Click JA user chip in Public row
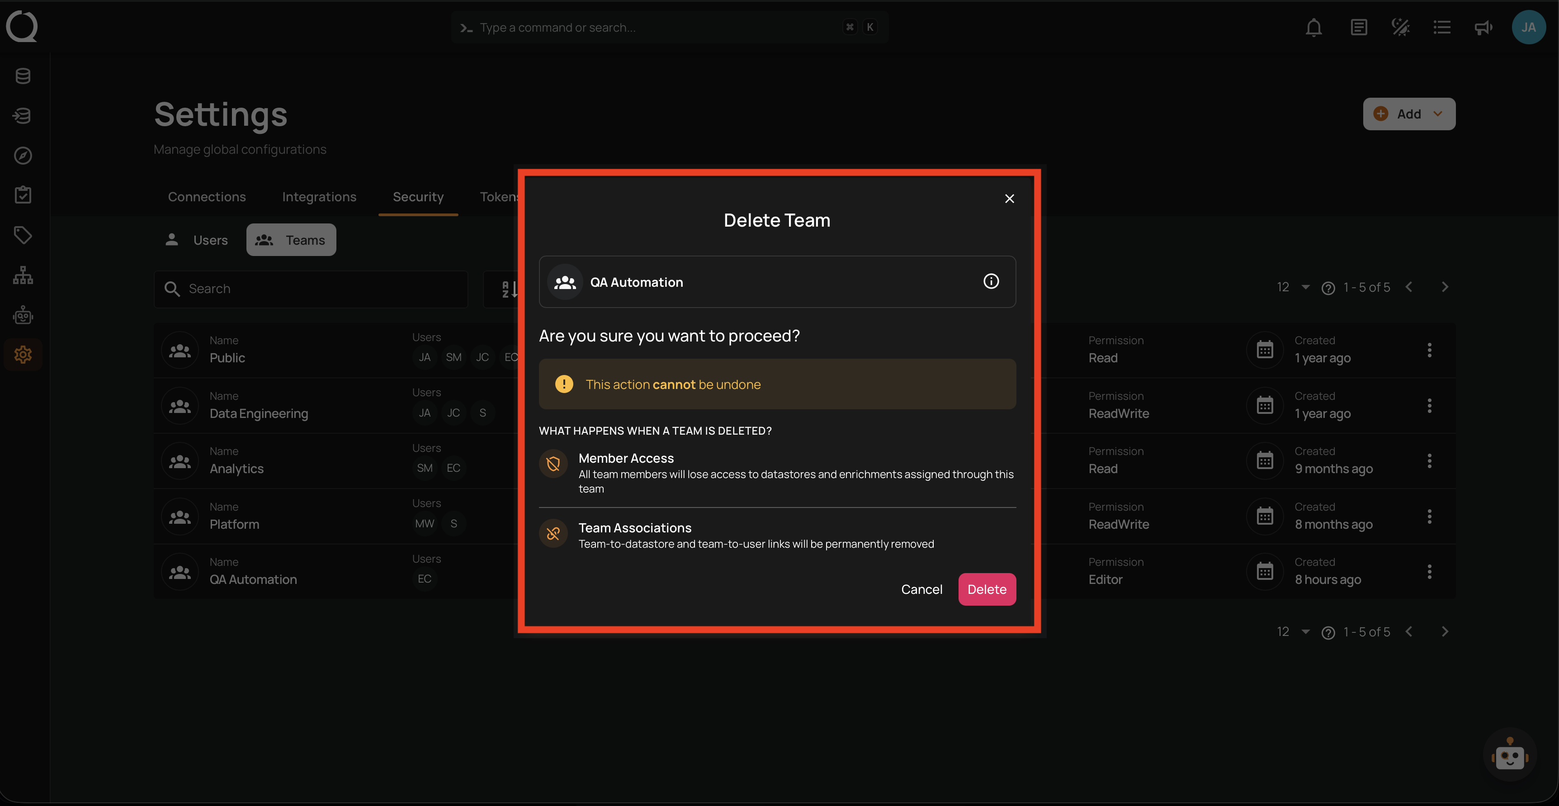Image resolution: width=1559 pixels, height=806 pixels. 424,357
